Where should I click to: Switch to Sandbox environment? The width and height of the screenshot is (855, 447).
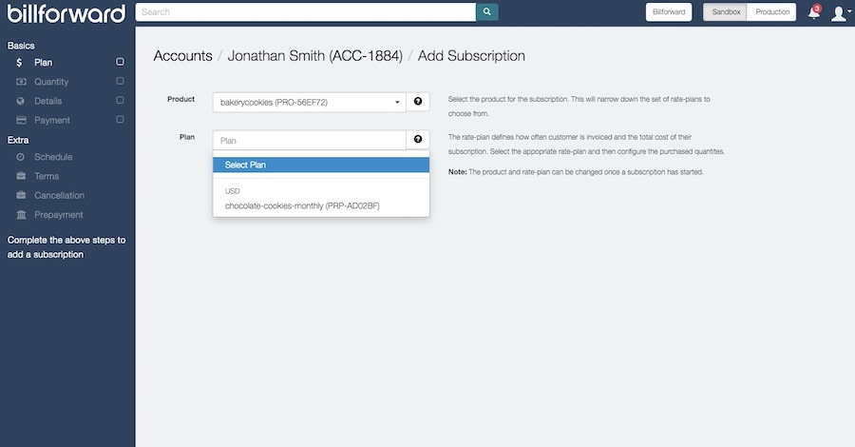(726, 12)
